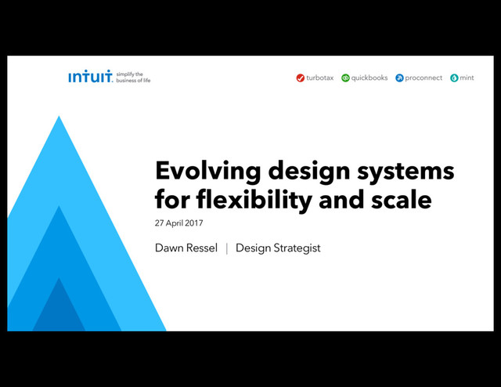Click the title line 'Evolving design systems'
The width and height of the screenshot is (501, 387).
(305, 172)
